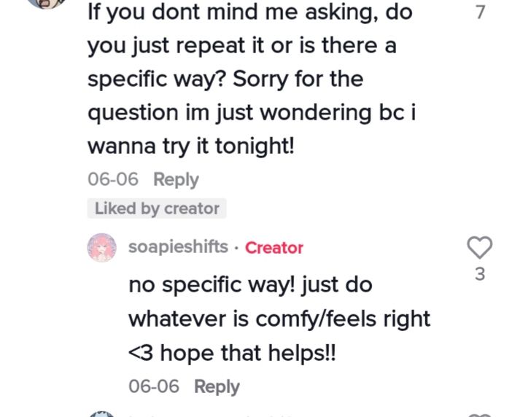Tap the cut-off blue avatar at the bottom

101,414
